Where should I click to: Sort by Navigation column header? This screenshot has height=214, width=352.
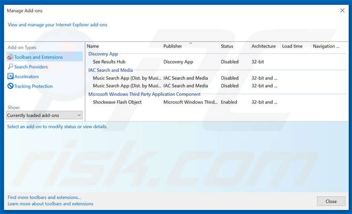pyautogui.click(x=327, y=46)
